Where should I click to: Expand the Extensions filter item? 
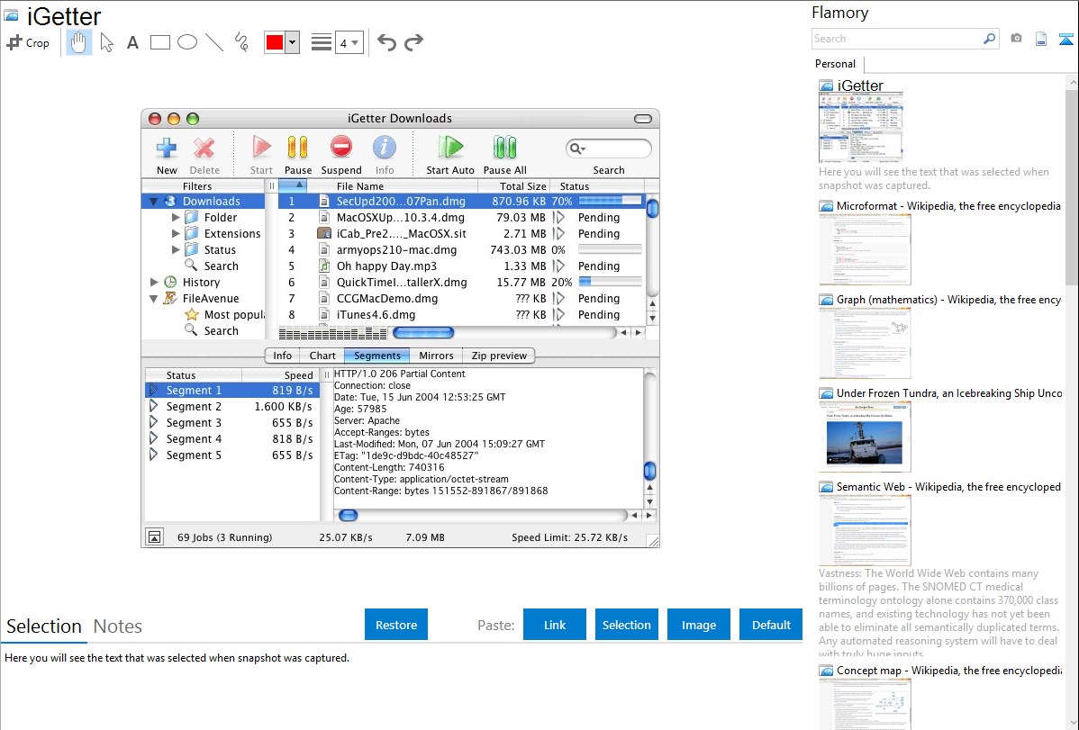[x=177, y=234]
